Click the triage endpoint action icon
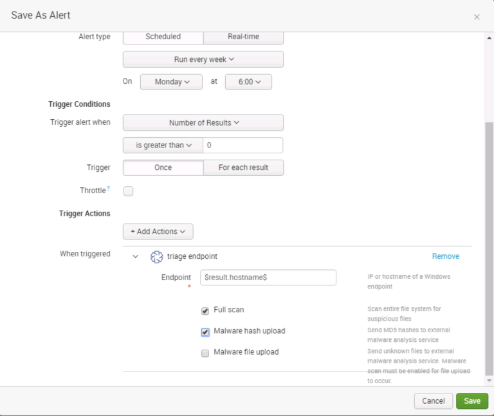This screenshot has width=494, height=416. click(x=156, y=256)
